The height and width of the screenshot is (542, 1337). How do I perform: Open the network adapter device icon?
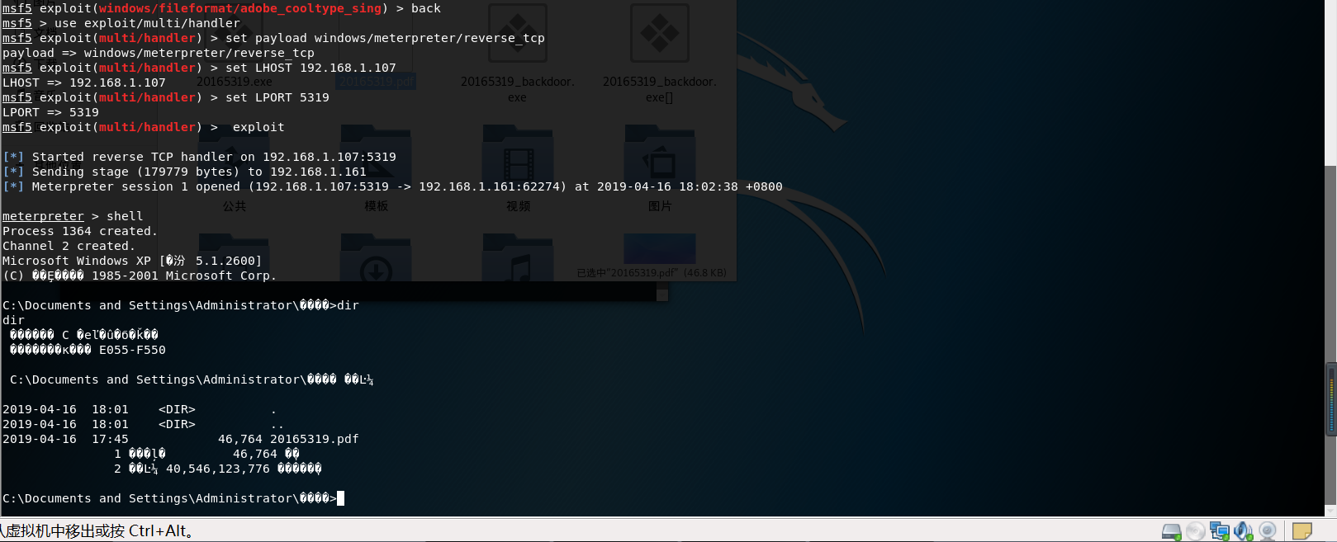(x=1219, y=531)
